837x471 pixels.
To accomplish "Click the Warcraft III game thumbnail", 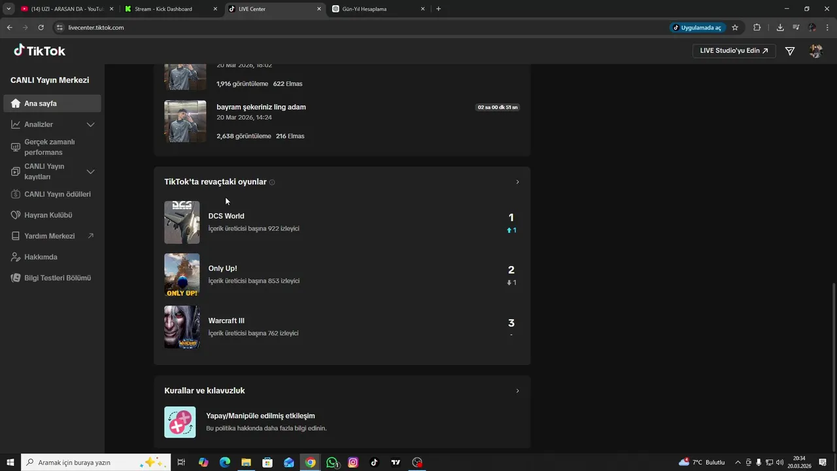I will [x=182, y=327].
